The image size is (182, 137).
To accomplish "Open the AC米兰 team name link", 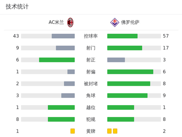I will pos(56,22).
